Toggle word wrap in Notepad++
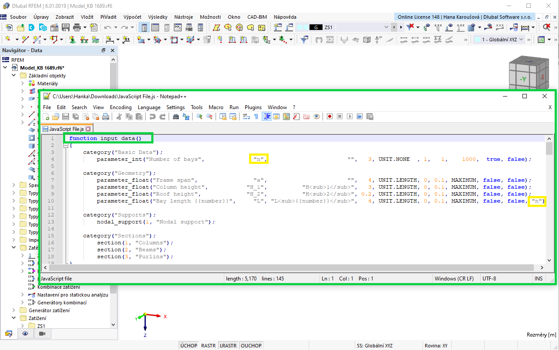The width and height of the screenshot is (559, 350). tap(246, 116)
